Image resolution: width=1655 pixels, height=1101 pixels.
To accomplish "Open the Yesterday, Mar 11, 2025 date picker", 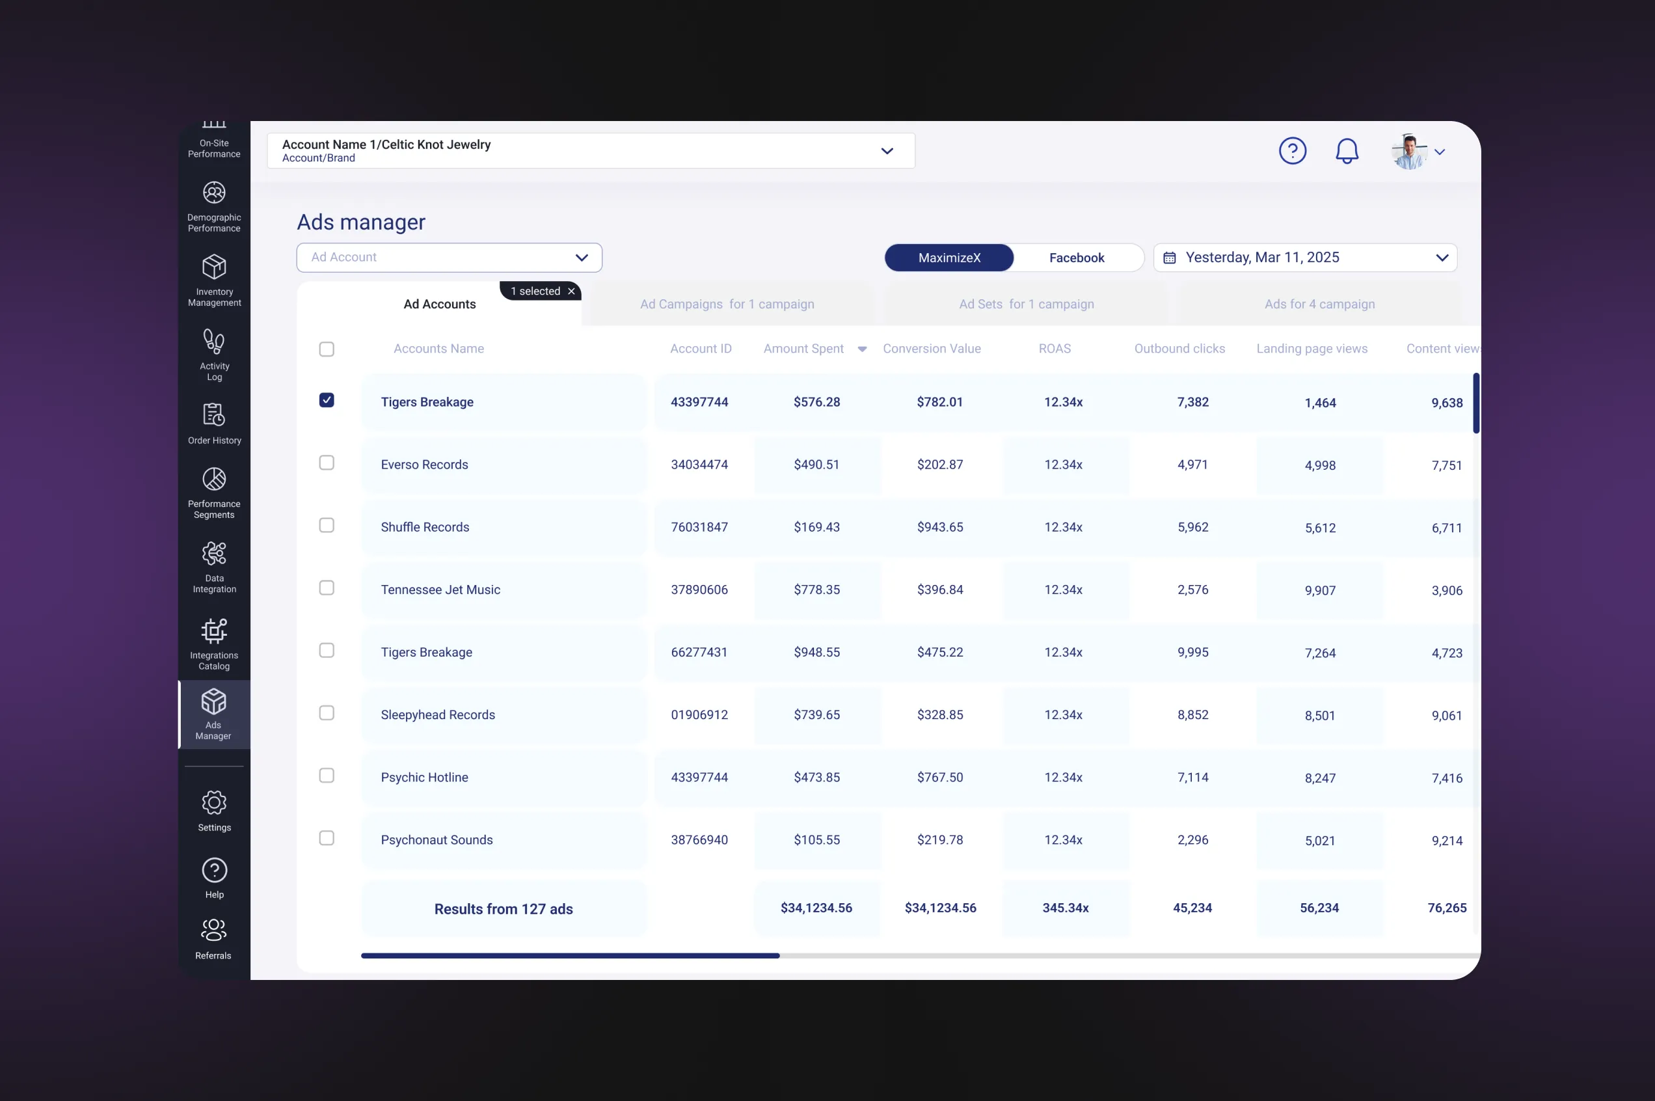I will [x=1305, y=258].
